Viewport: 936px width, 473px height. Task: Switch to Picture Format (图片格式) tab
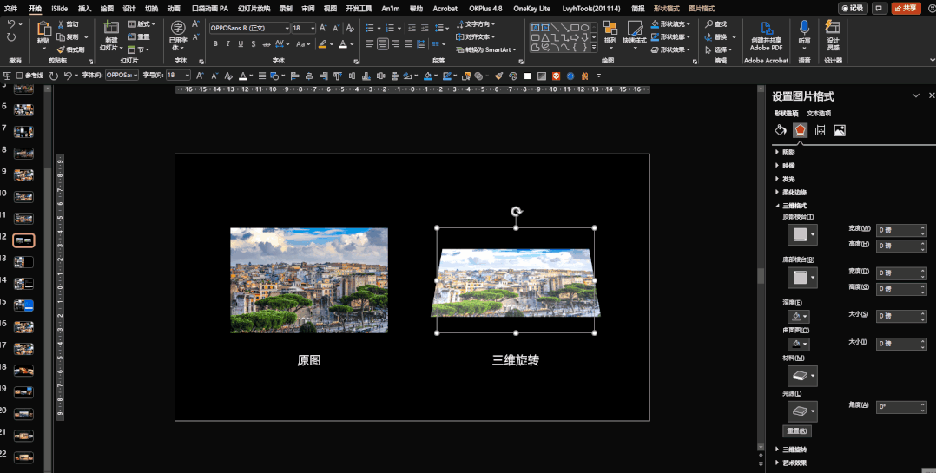(702, 9)
